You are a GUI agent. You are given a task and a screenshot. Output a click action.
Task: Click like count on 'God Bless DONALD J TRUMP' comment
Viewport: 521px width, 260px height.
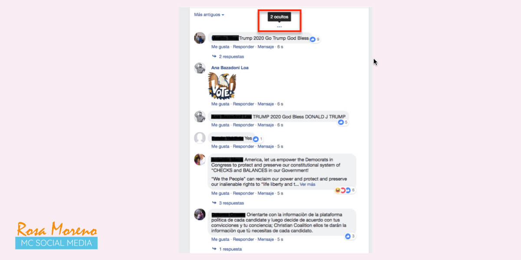pos(343,122)
